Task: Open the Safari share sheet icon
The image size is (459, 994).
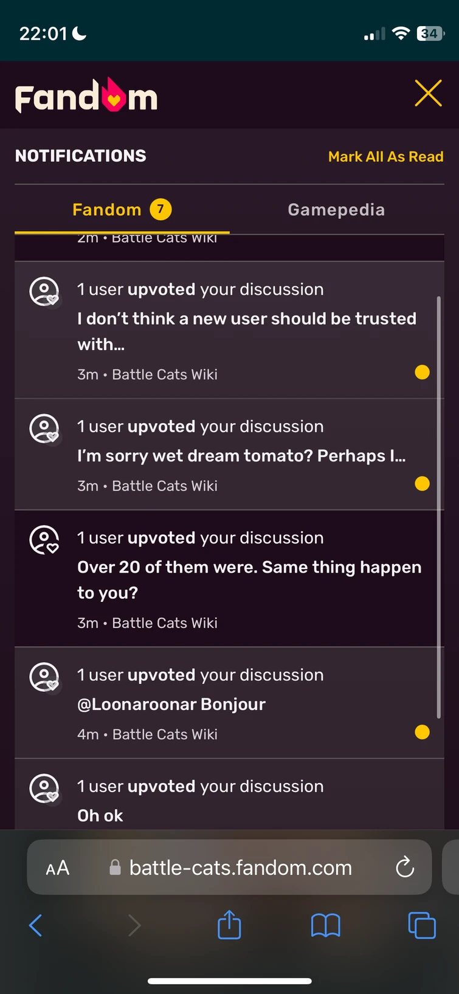Action: pos(229,924)
